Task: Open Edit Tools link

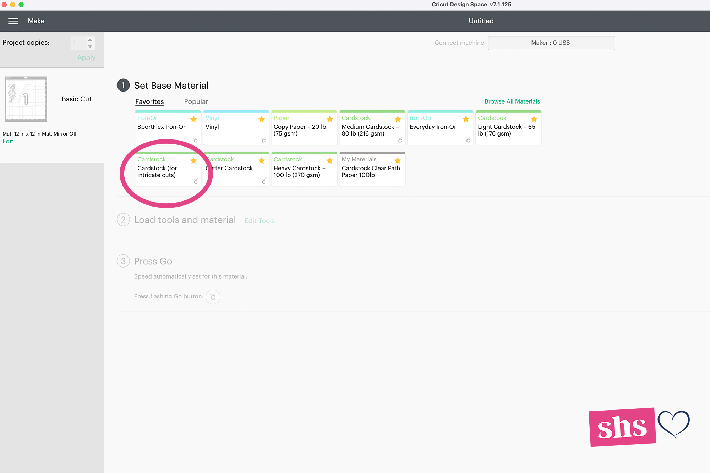Action: [260, 221]
